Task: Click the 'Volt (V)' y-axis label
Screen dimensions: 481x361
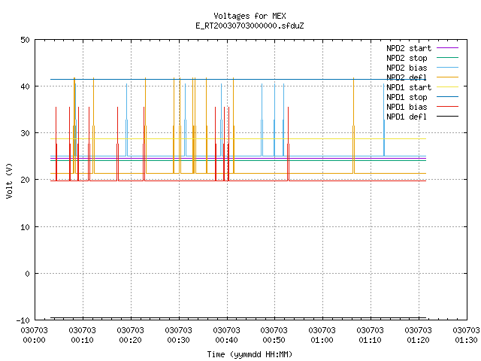Action: coord(9,180)
